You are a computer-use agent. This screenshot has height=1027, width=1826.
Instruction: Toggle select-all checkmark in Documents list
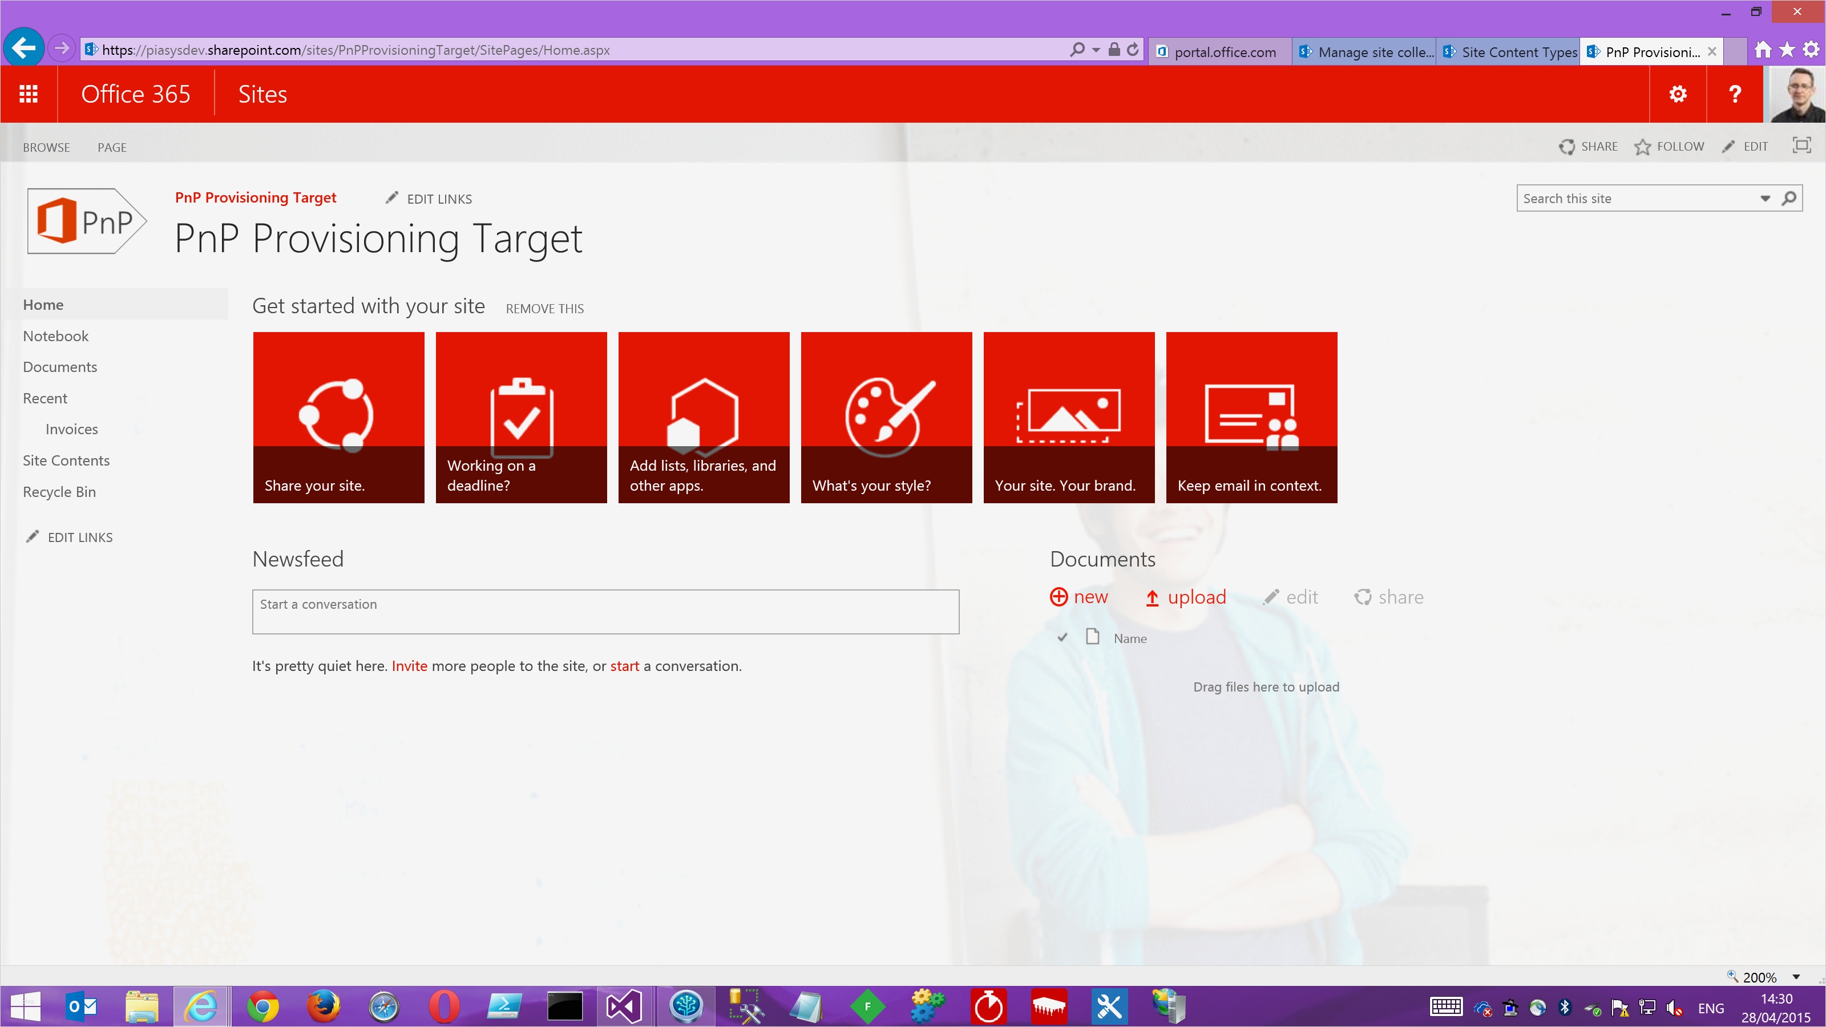(1062, 638)
